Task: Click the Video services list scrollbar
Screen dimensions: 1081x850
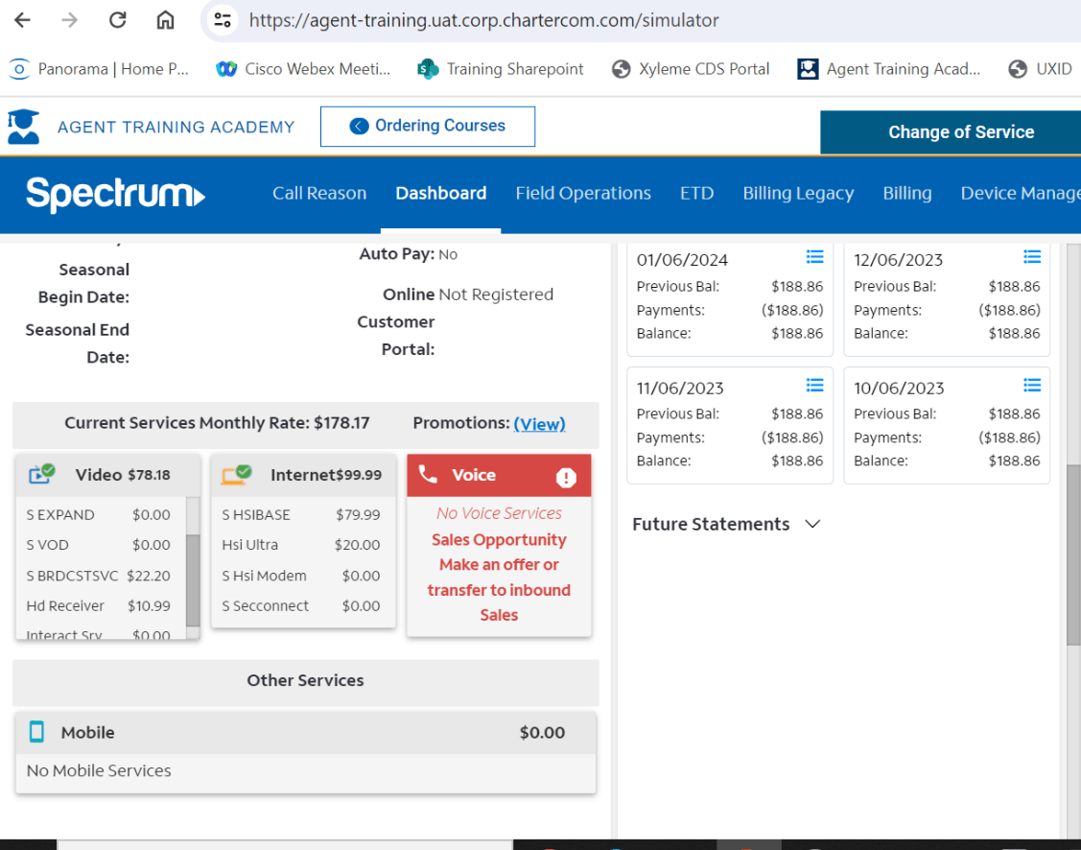Action: pyautogui.click(x=193, y=576)
